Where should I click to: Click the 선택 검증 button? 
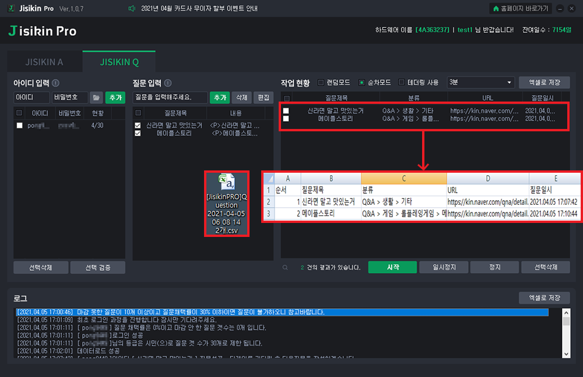point(98,267)
